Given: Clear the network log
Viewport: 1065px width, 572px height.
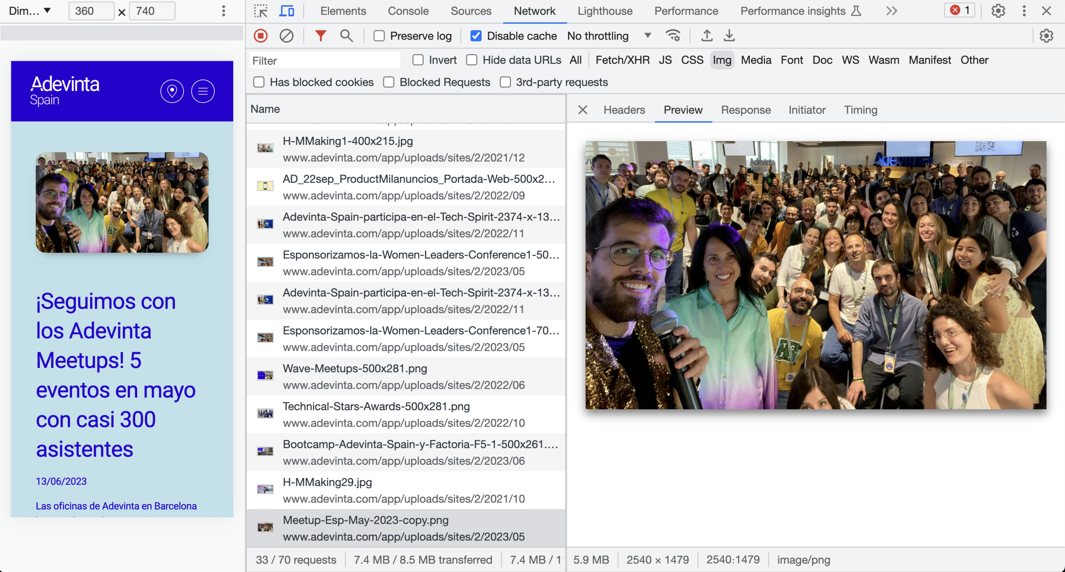Looking at the screenshot, I should click(286, 36).
